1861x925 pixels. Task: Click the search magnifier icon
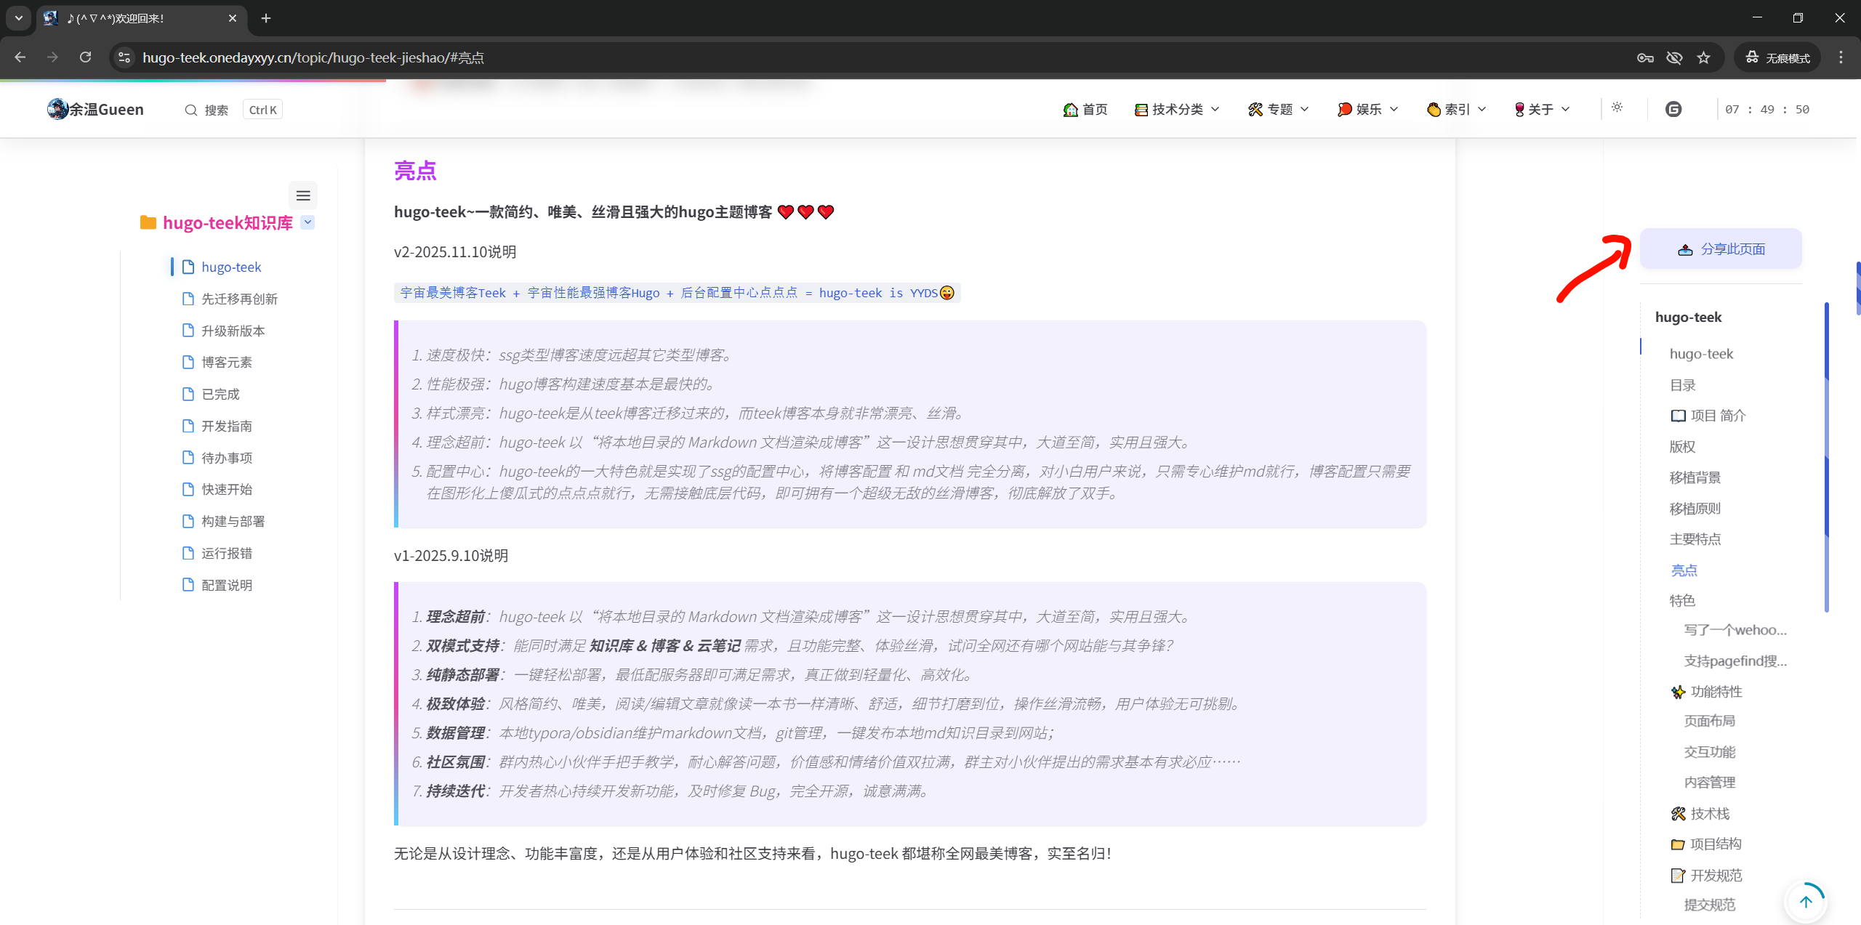tap(190, 109)
